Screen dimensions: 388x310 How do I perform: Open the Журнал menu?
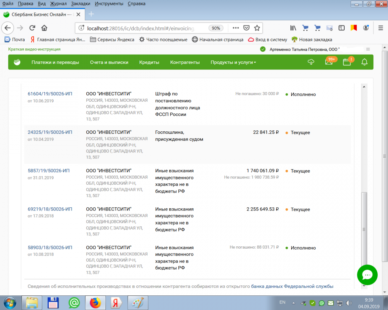pos(59,4)
